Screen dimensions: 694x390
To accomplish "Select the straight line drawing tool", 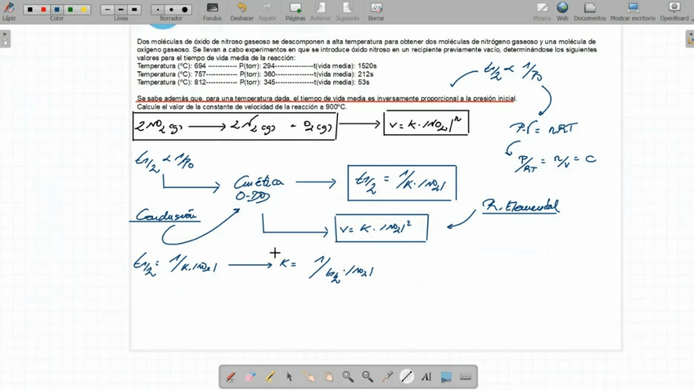I will [406, 377].
